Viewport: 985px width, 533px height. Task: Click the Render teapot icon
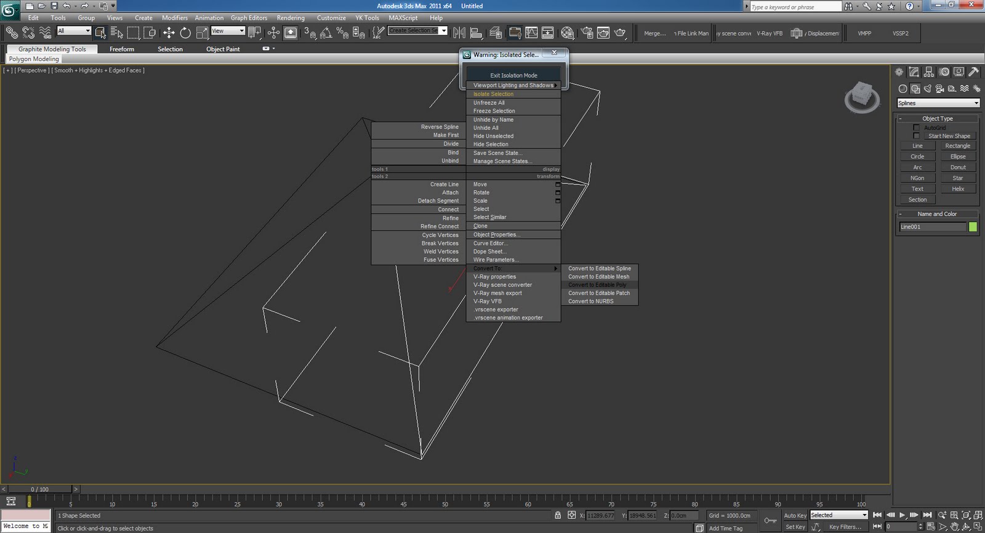tap(620, 33)
